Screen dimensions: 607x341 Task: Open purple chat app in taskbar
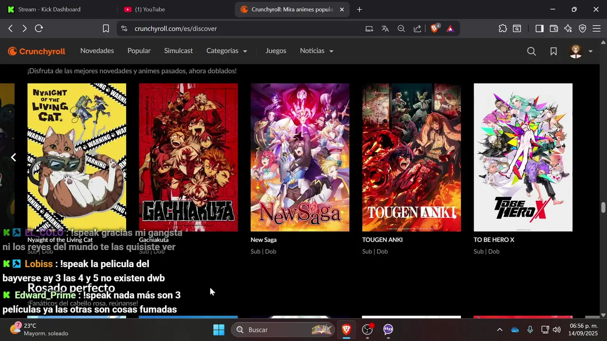pos(388,330)
